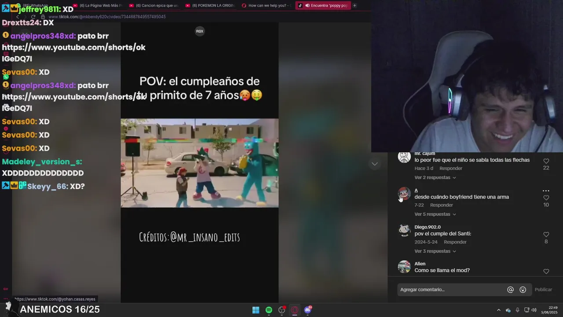The width and height of the screenshot is (563, 317).
Task: Open Diego.902.0 username link
Action: 428,227
